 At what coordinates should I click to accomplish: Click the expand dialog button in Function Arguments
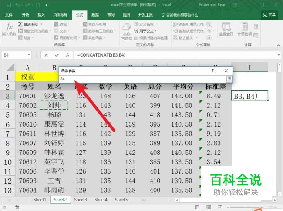coord(229,78)
